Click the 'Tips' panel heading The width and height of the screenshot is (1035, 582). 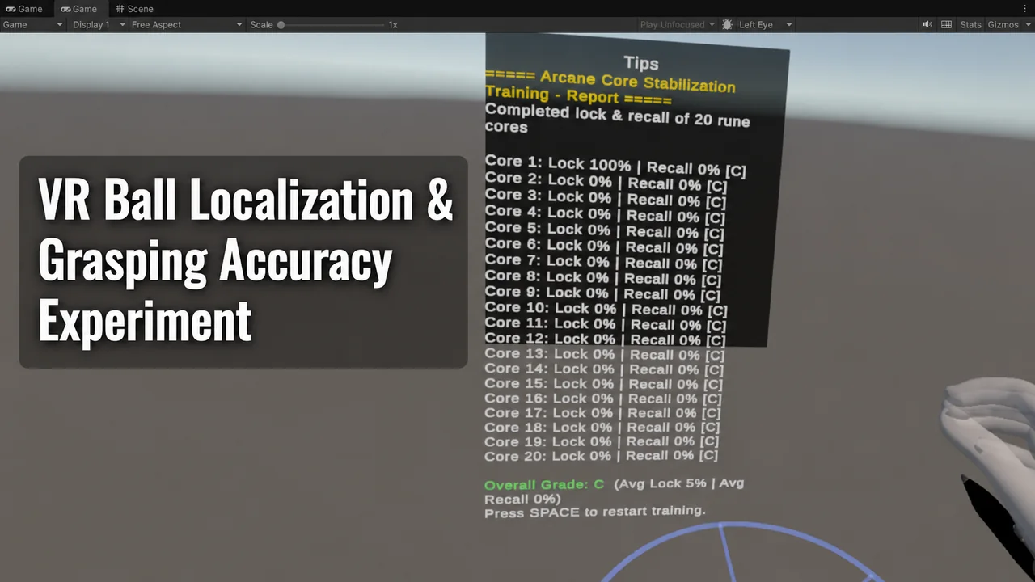click(641, 63)
